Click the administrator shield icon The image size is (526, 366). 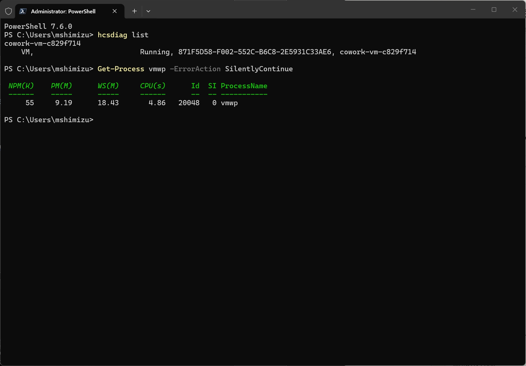tap(8, 11)
